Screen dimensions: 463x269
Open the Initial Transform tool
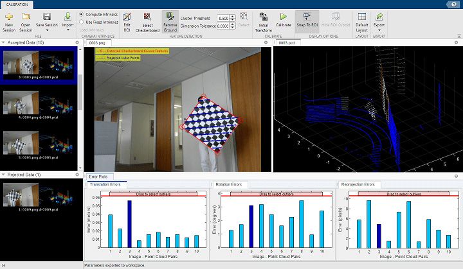point(262,17)
